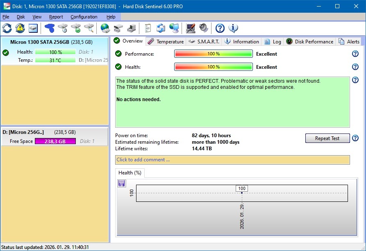
Task: Click the refresh with warning triangle icon
Action: click(20, 28)
